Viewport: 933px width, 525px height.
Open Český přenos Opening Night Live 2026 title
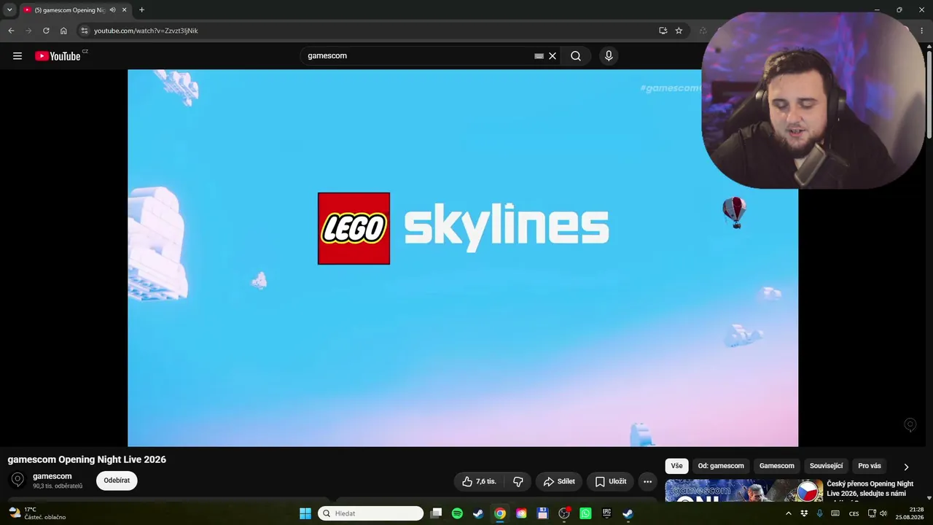tap(870, 491)
